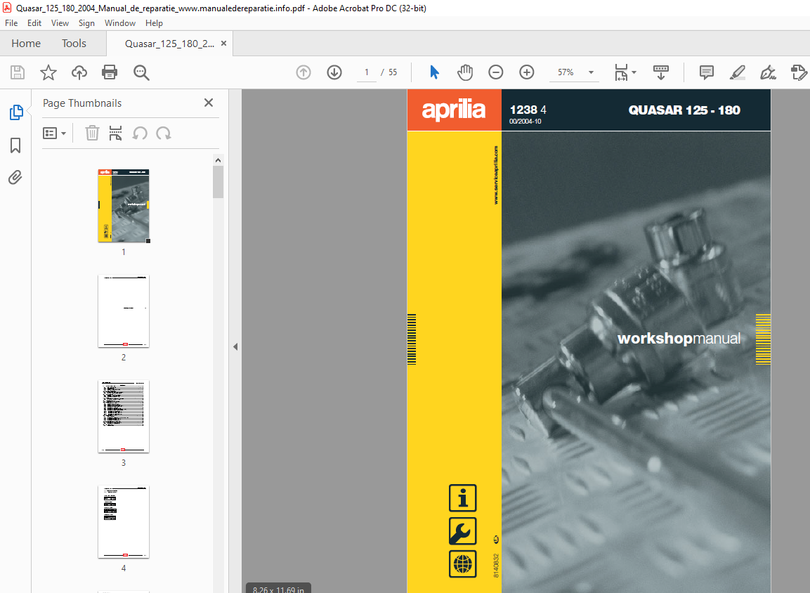Switch to the Home tab
This screenshot has width=810, height=593.
(x=26, y=44)
